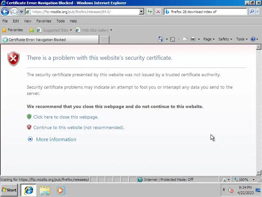Image resolution: width=262 pixels, height=197 pixels.
Task: Expand the zoom level dropdown arrow
Action: pos(253,180)
